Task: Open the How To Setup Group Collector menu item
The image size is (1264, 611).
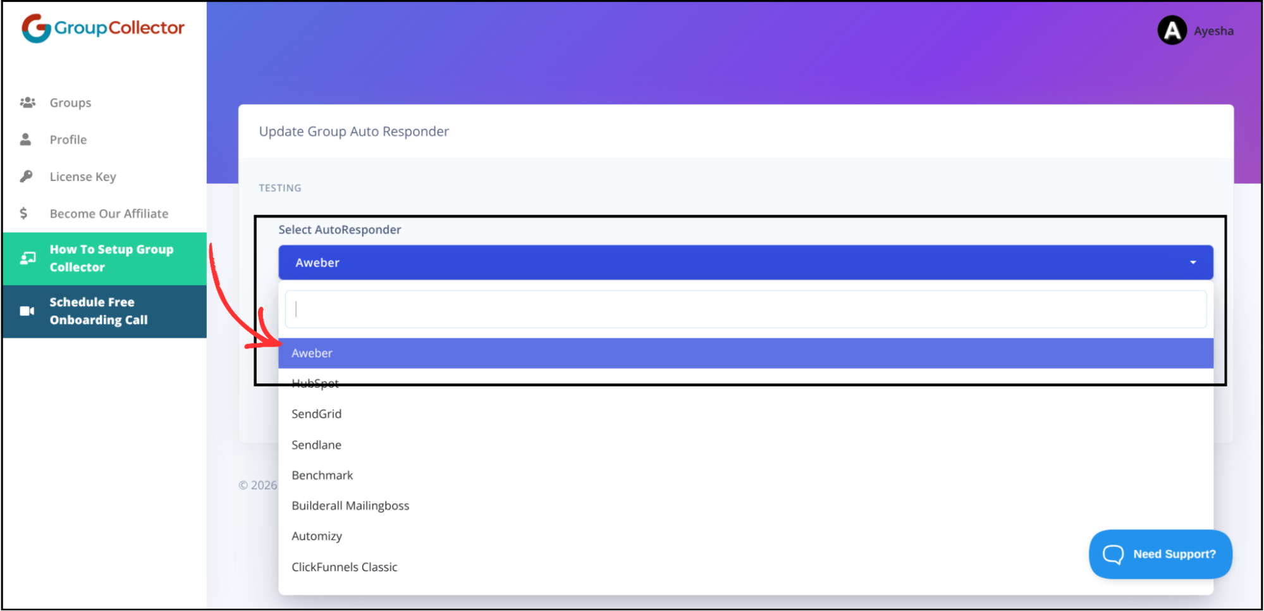Action: 111,257
